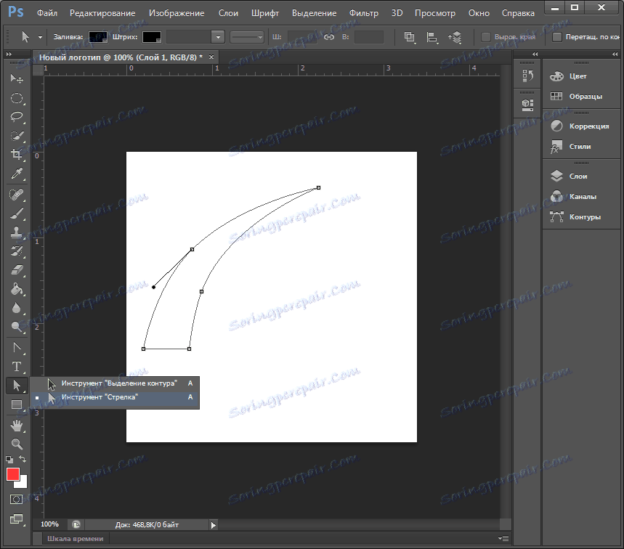Enable the 'Перетащ. по конт' checkbox
Image resolution: width=624 pixels, height=549 pixels.
[557, 37]
